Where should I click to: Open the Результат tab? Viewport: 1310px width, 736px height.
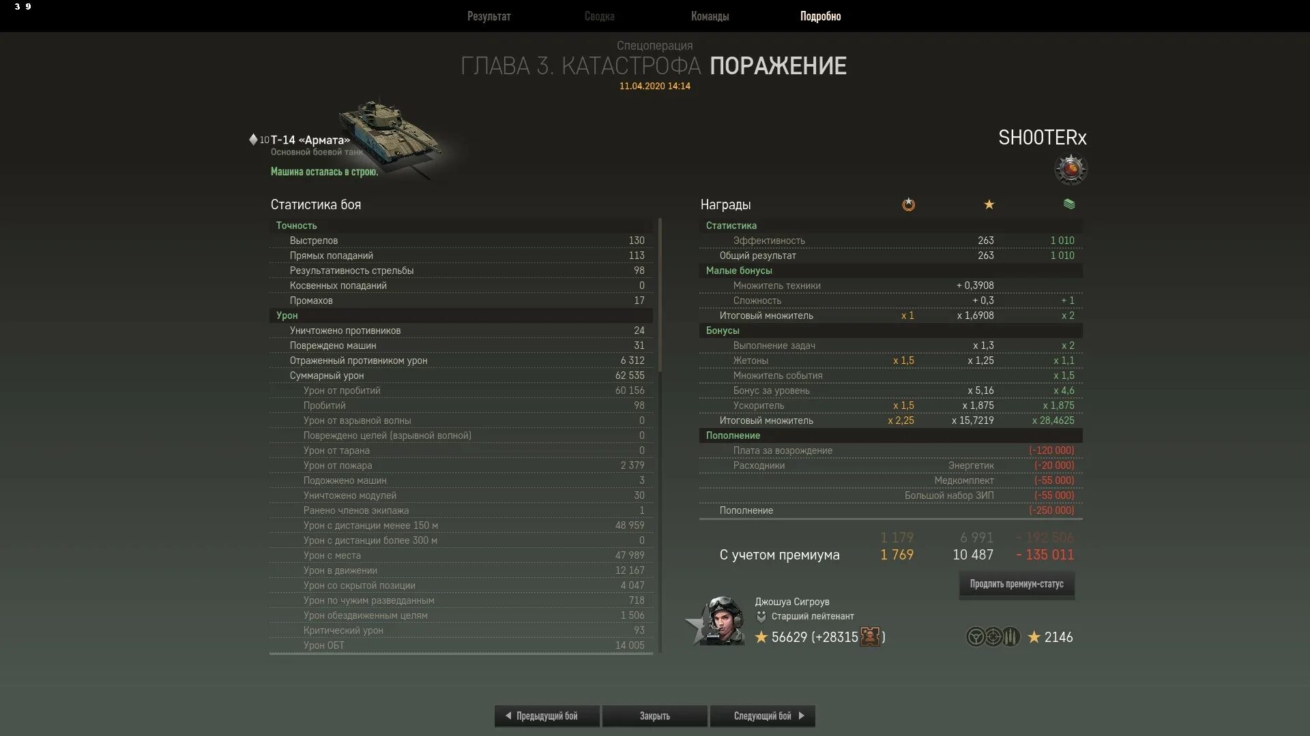(x=489, y=16)
